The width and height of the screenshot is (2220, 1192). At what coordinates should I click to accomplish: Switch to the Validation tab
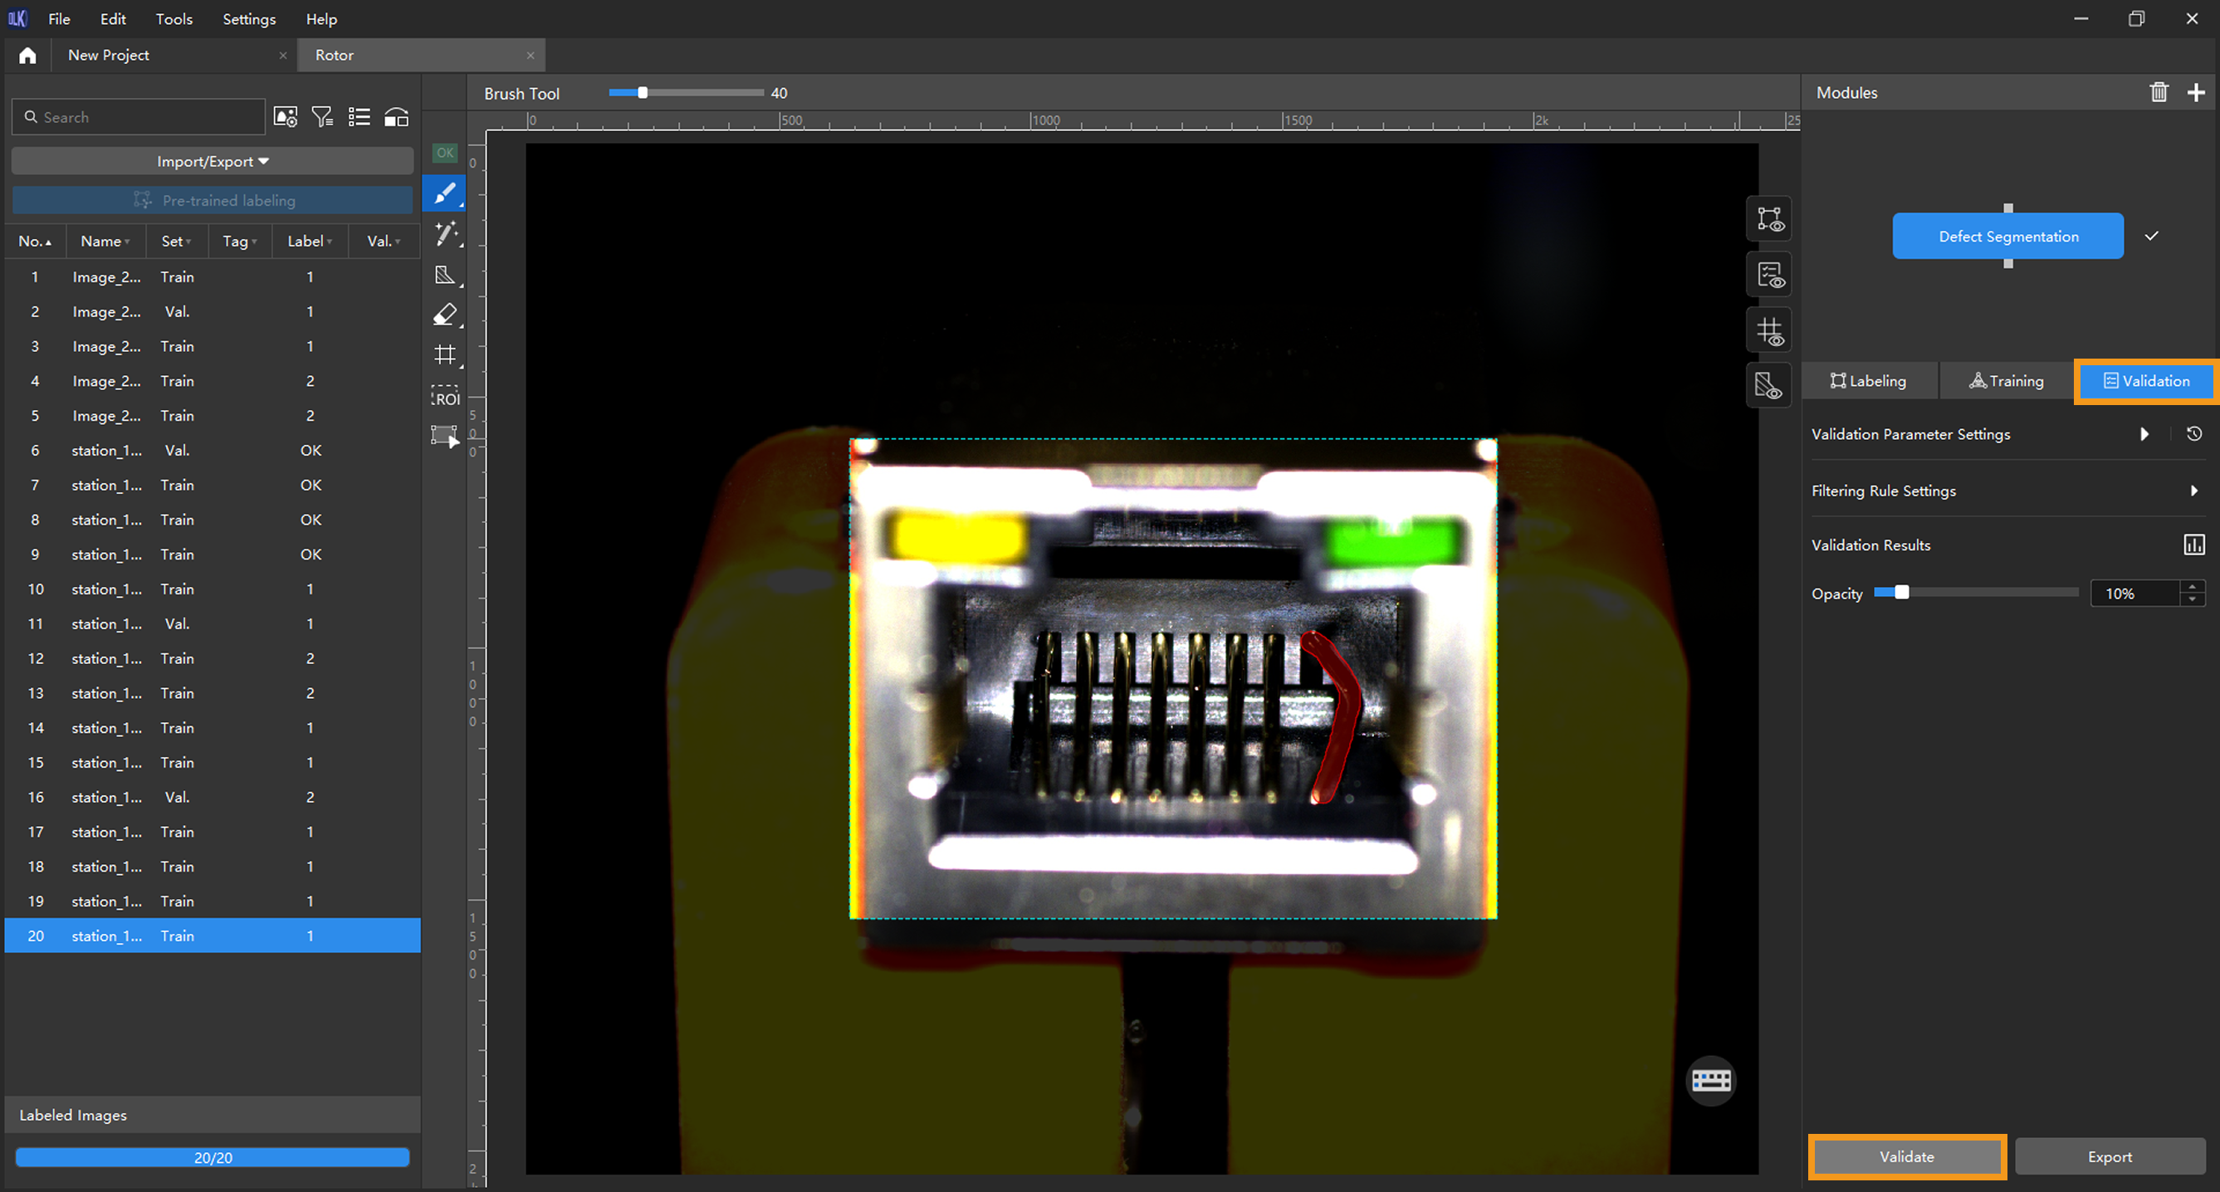(x=2146, y=381)
